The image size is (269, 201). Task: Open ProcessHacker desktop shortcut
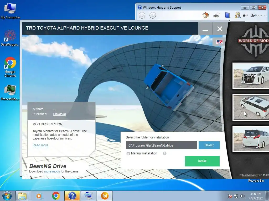pos(10,92)
